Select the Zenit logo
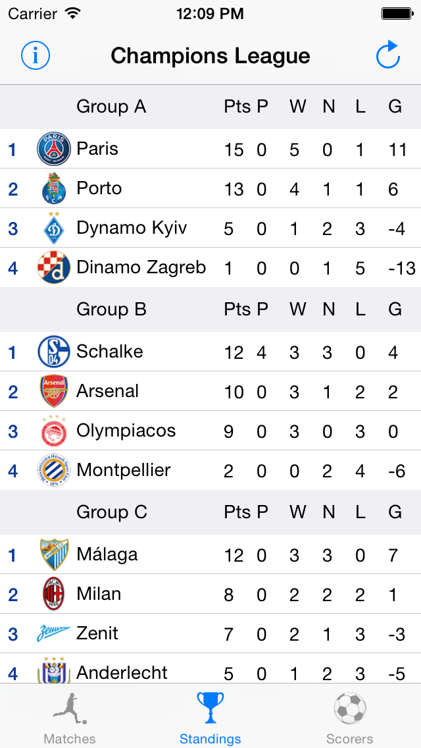Screen dimensions: 421x748 tap(54, 633)
